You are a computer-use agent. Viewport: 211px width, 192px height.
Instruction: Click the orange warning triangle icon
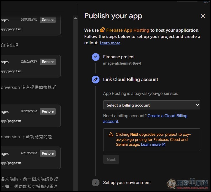pyautogui.click(x=111, y=134)
